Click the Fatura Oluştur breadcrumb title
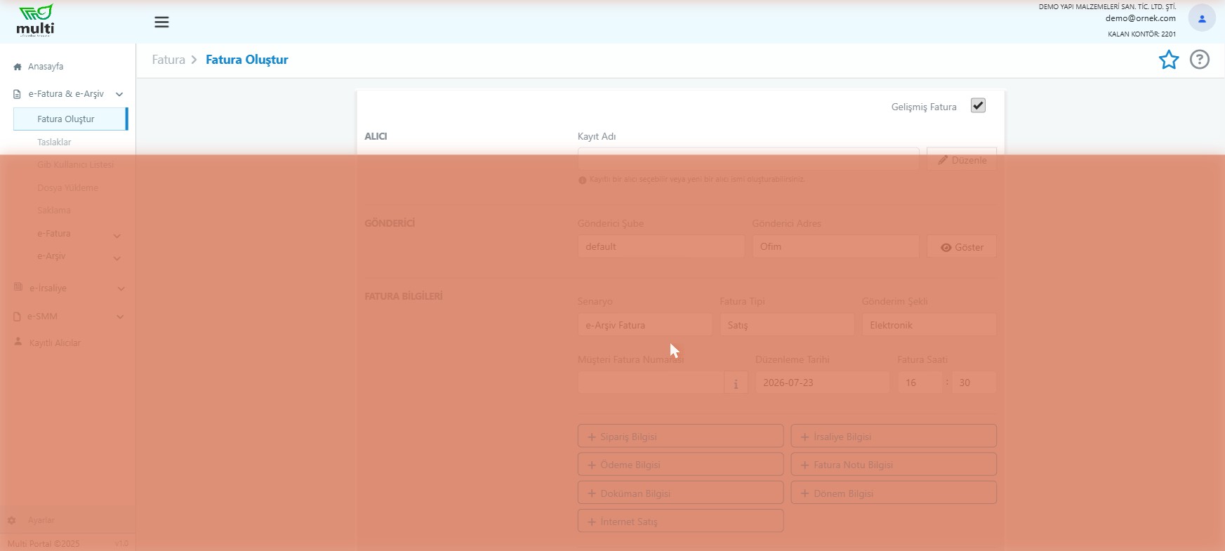Viewport: 1225px width, 551px height. coord(246,60)
